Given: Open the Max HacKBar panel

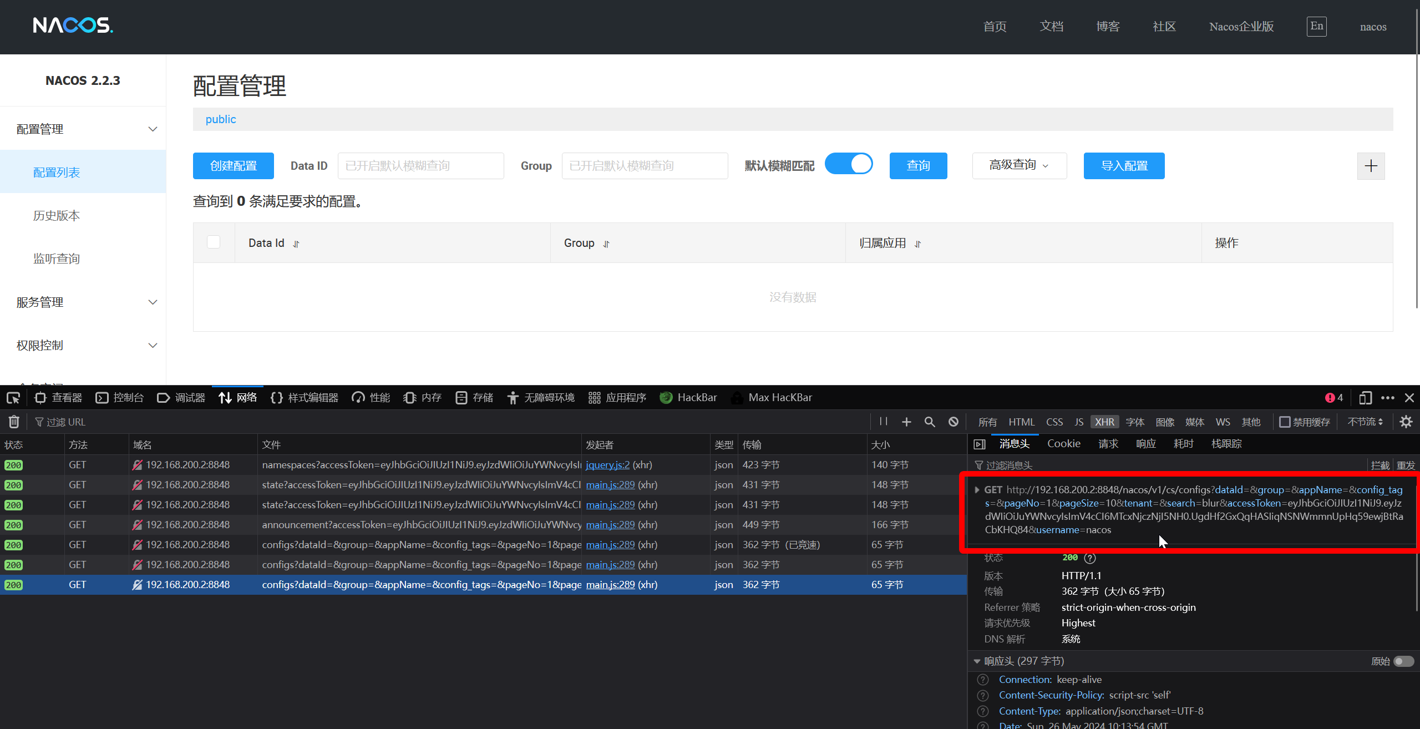Looking at the screenshot, I should pyautogui.click(x=772, y=398).
